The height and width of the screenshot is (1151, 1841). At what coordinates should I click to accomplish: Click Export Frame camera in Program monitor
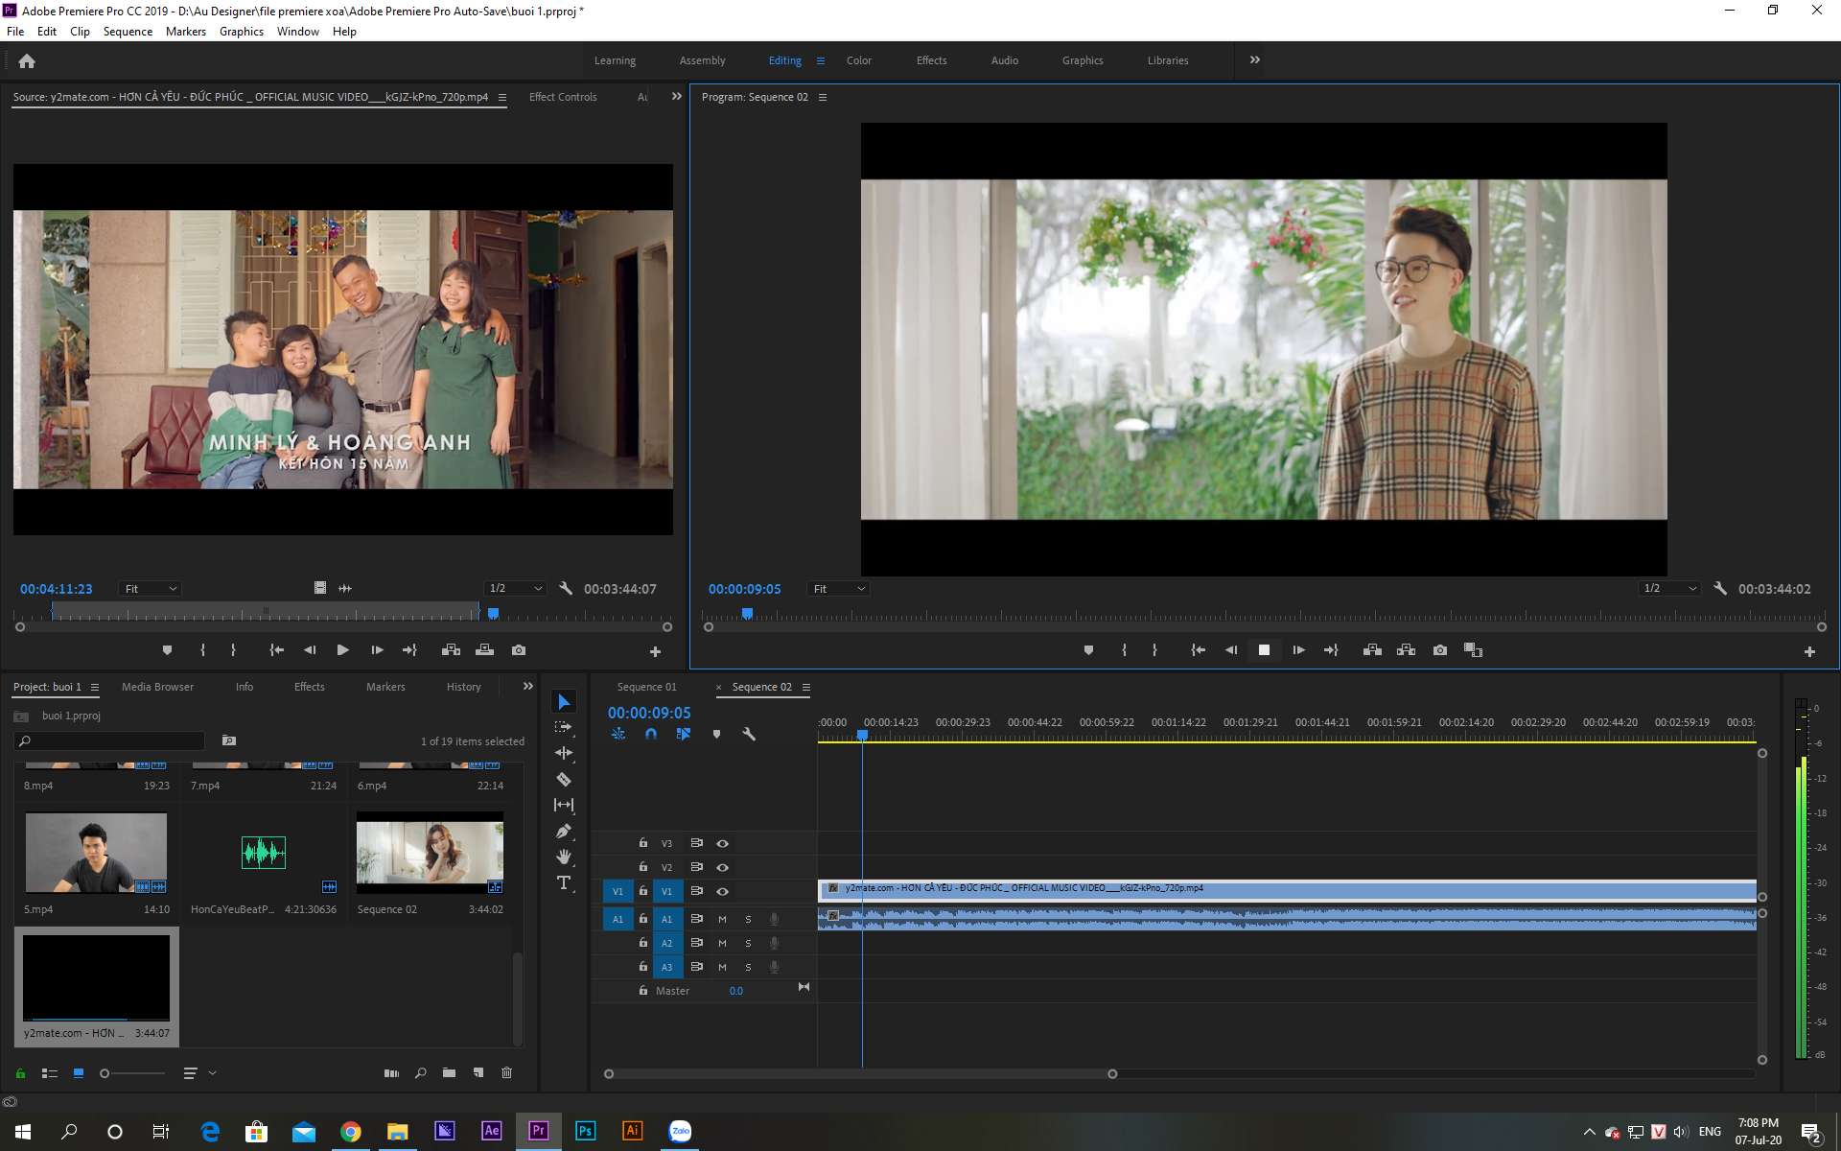tap(1440, 650)
